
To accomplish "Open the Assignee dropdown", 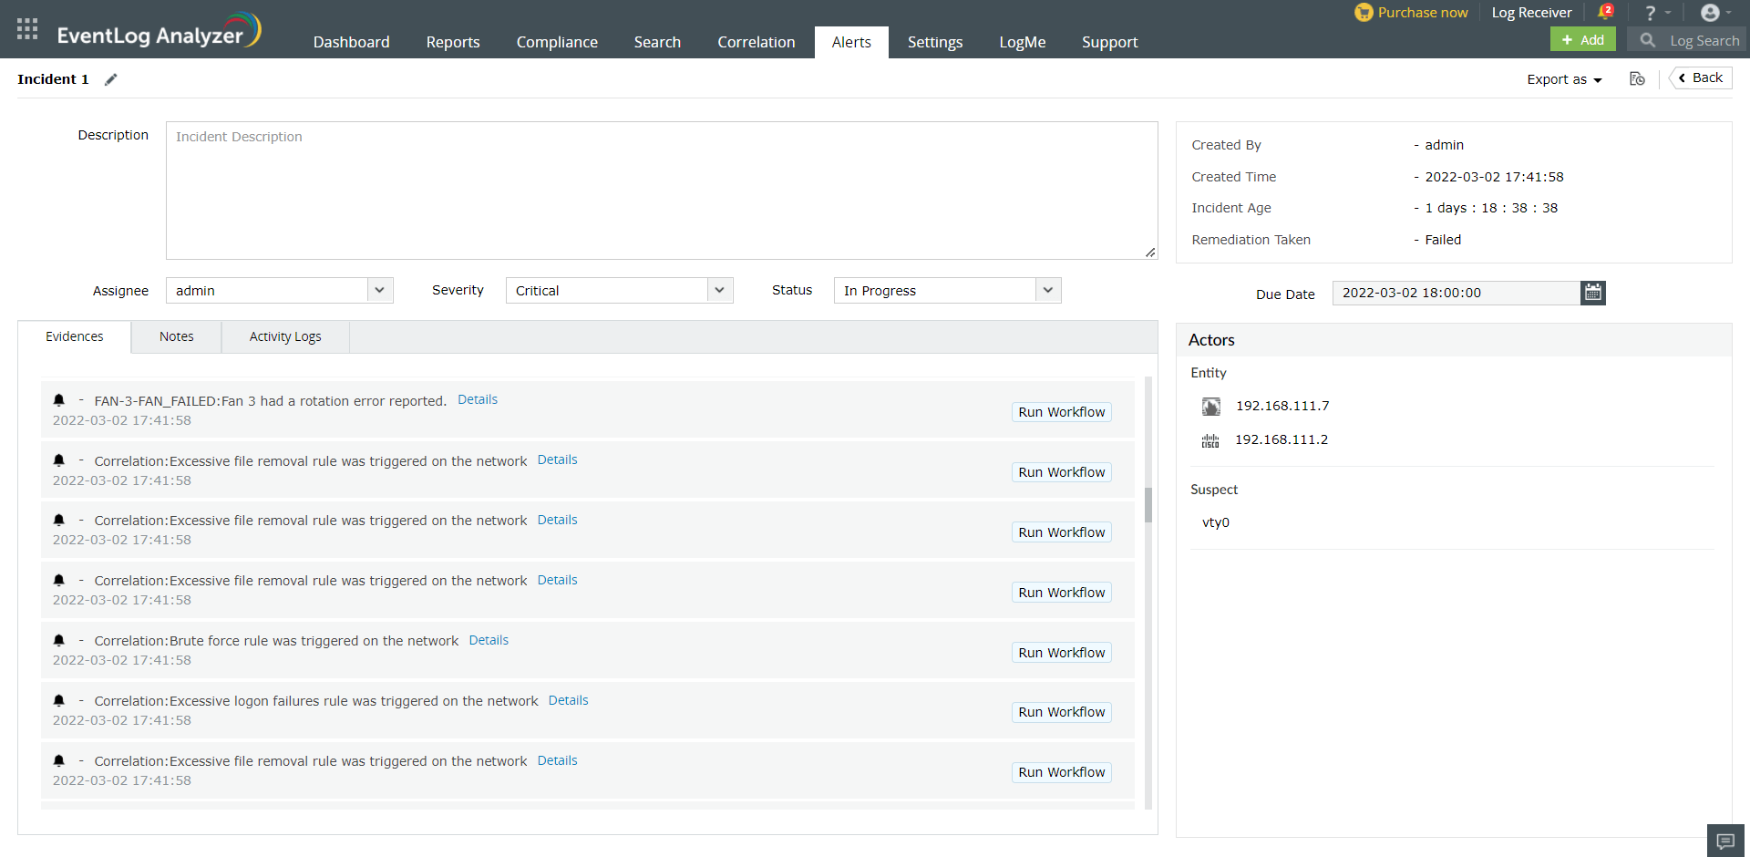I will 379,290.
